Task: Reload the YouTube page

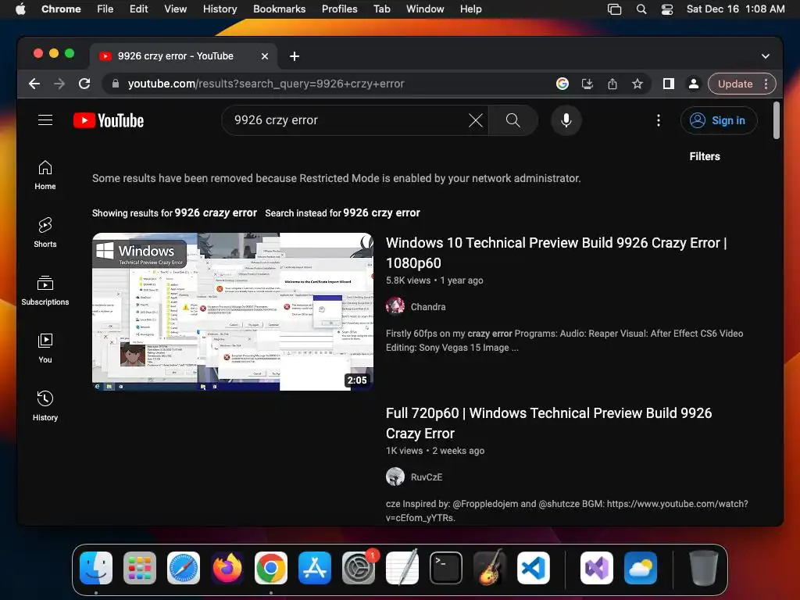Action: (x=84, y=84)
